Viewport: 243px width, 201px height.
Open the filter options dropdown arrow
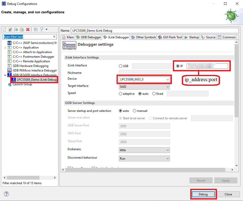click(x=46, y=29)
